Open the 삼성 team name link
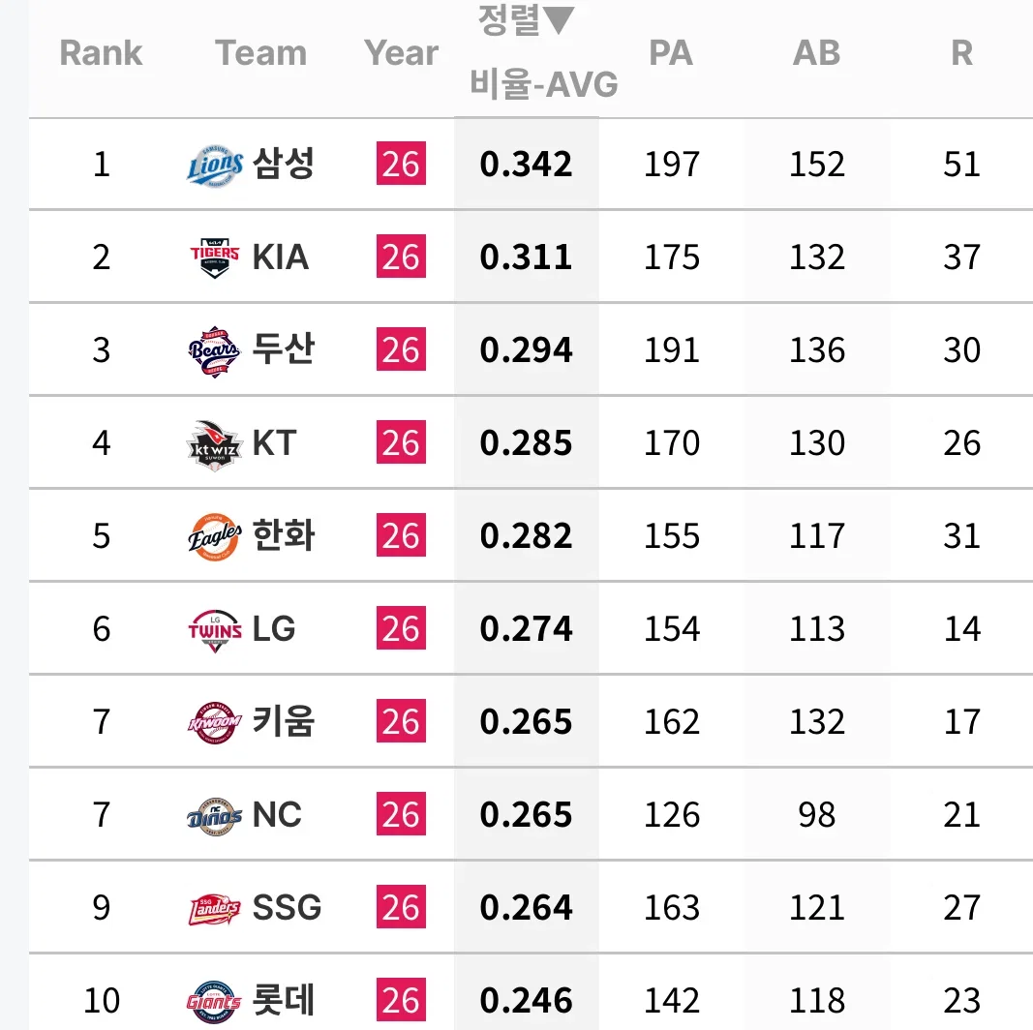Viewport: 1033px width, 1030px height. (x=284, y=164)
